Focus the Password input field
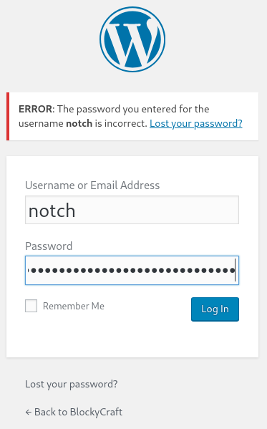 [132, 270]
